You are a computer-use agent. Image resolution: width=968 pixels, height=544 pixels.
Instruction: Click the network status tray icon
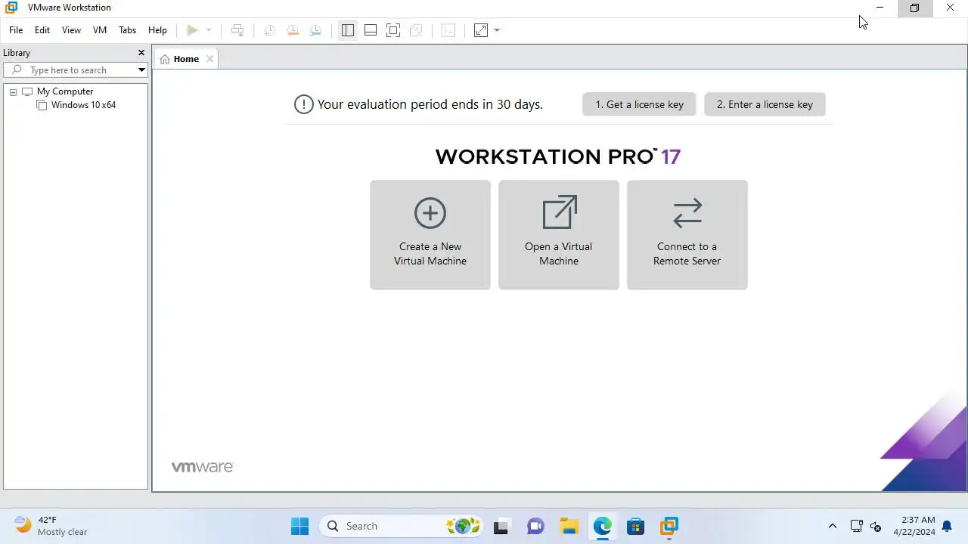click(x=857, y=526)
